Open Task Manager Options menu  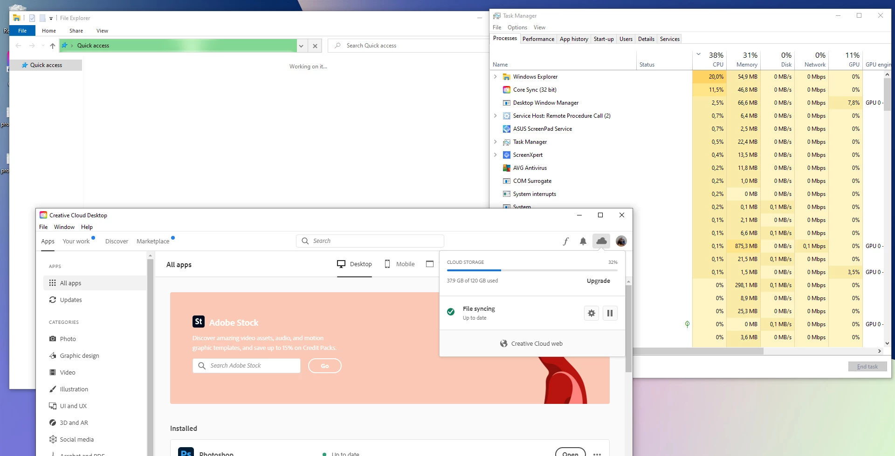(x=517, y=27)
